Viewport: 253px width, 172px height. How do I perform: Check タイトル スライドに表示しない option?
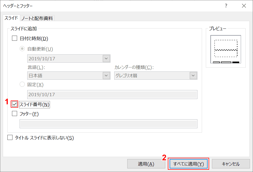click(x=10, y=137)
